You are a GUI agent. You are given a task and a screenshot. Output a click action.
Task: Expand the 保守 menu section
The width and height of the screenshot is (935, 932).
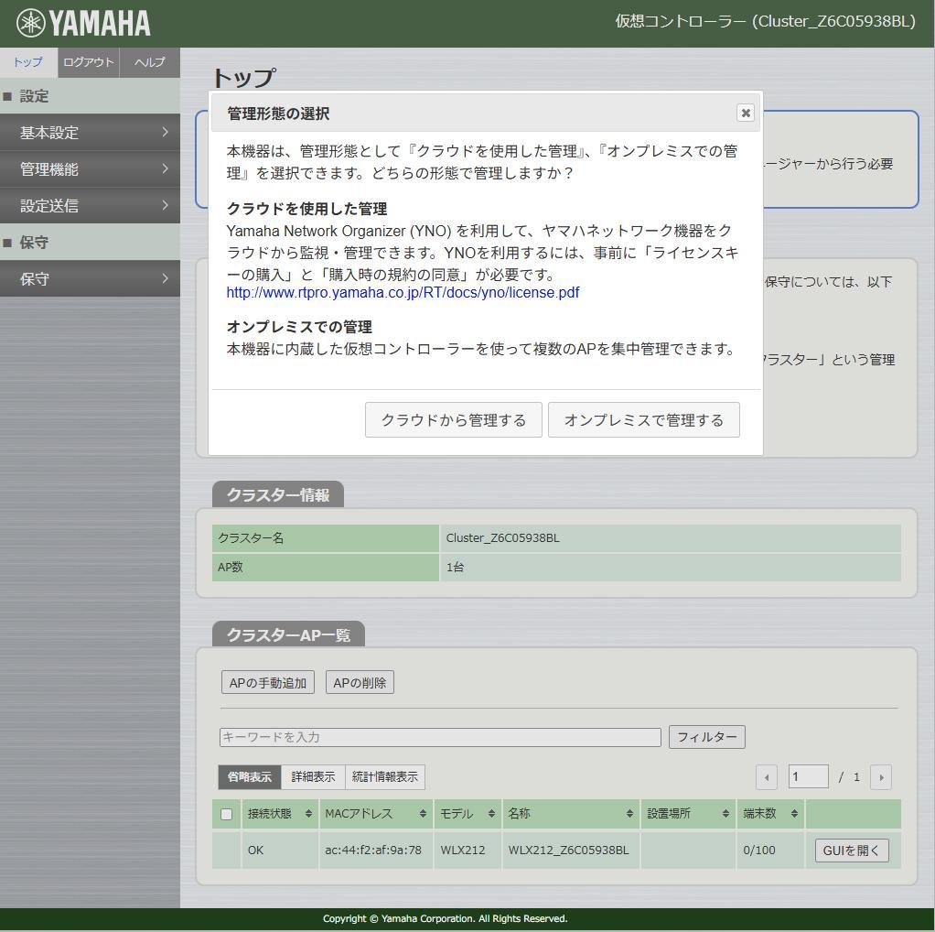pyautogui.click(x=89, y=279)
